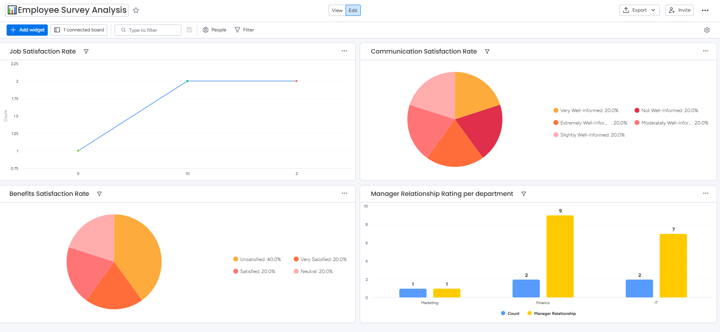Click the yellow IT bar labeled 7
This screenshot has height=332, width=720.
673,266
